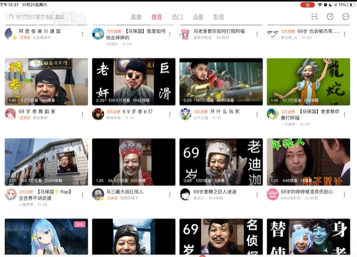Open uploader avatar for 开什么玩笑 video

[185, 114]
